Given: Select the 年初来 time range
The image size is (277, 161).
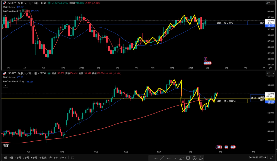Looking at the screenshot, I should (43, 157).
